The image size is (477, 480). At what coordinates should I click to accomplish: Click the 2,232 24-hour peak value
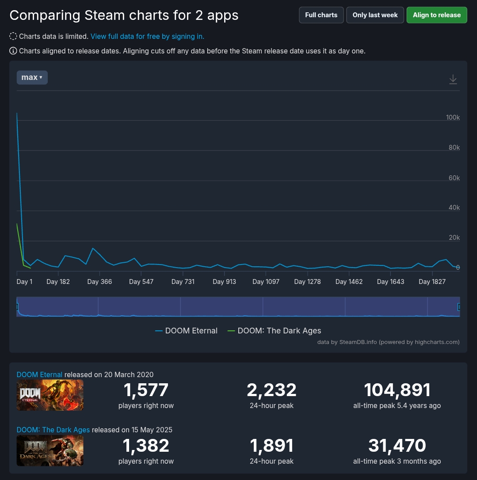tap(271, 390)
